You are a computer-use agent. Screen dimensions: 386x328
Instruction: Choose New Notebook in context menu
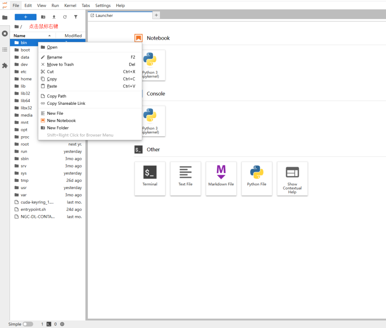tap(90, 121)
